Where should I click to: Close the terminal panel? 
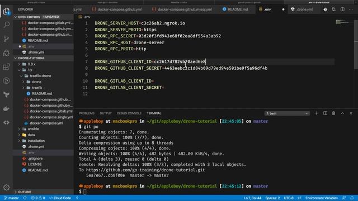pyautogui.click(x=351, y=113)
